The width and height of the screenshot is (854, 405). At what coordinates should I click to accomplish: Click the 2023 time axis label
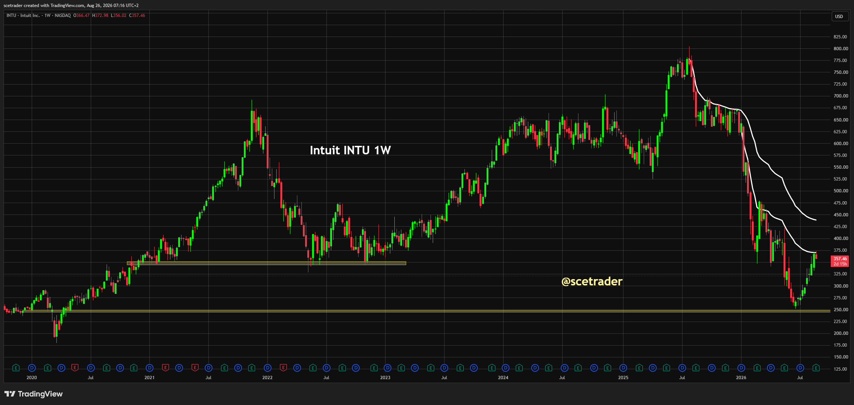[x=385, y=378]
